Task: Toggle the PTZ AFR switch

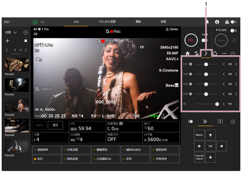Action: [233, 30]
